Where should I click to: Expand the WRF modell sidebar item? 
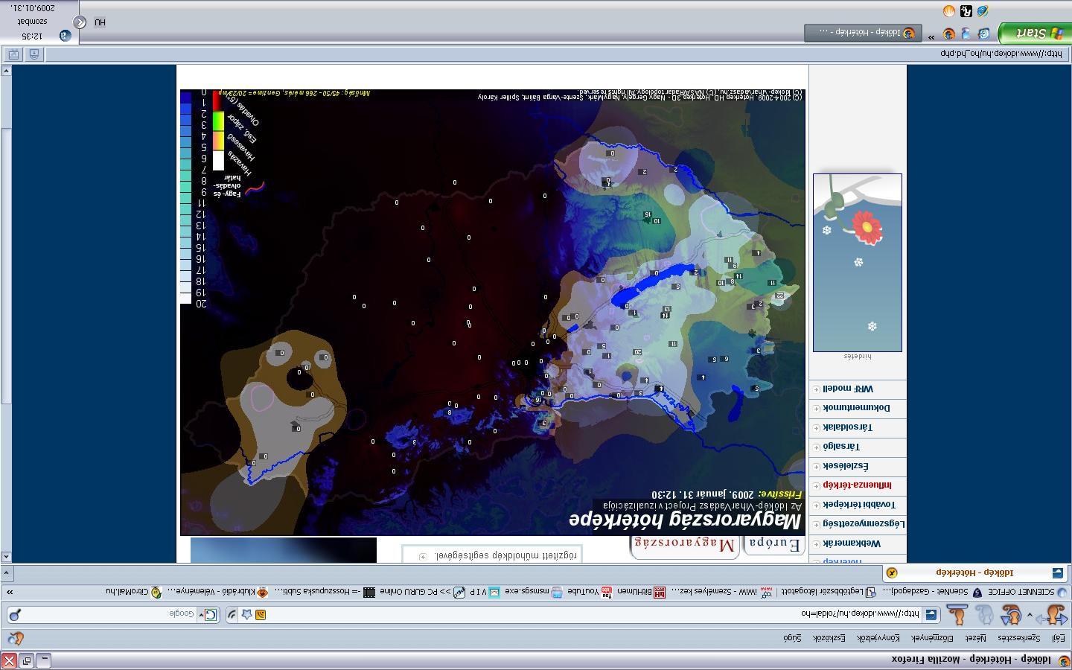(x=817, y=389)
